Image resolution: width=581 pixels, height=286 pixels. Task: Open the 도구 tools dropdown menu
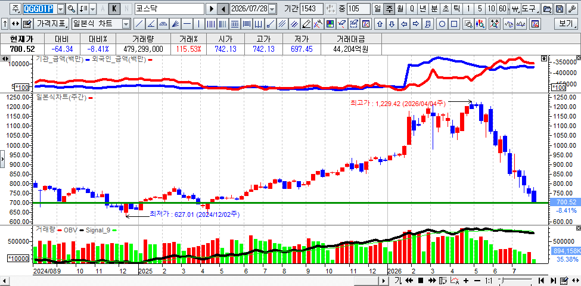[x=530, y=8]
